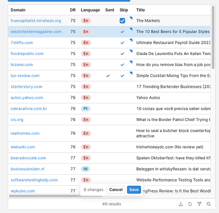
Task: Click the '6 changes' label
Action: pyautogui.click(x=93, y=190)
